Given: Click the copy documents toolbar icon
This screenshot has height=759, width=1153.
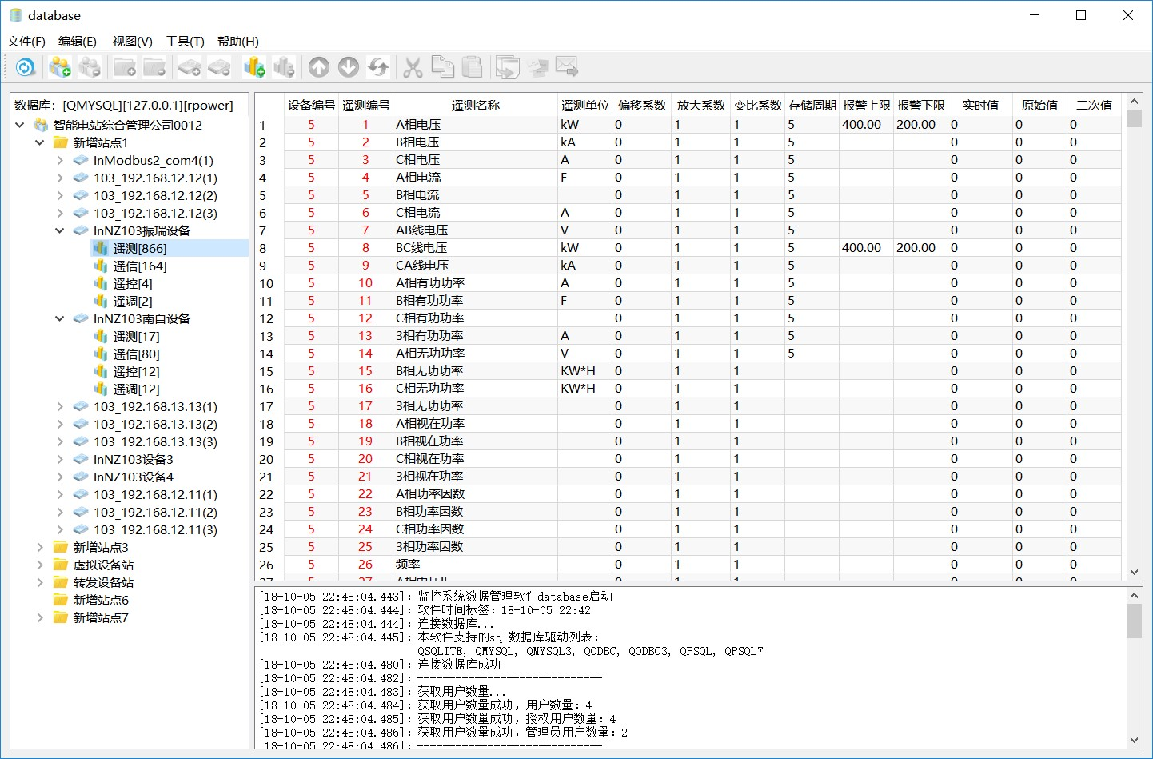Looking at the screenshot, I should pos(442,68).
